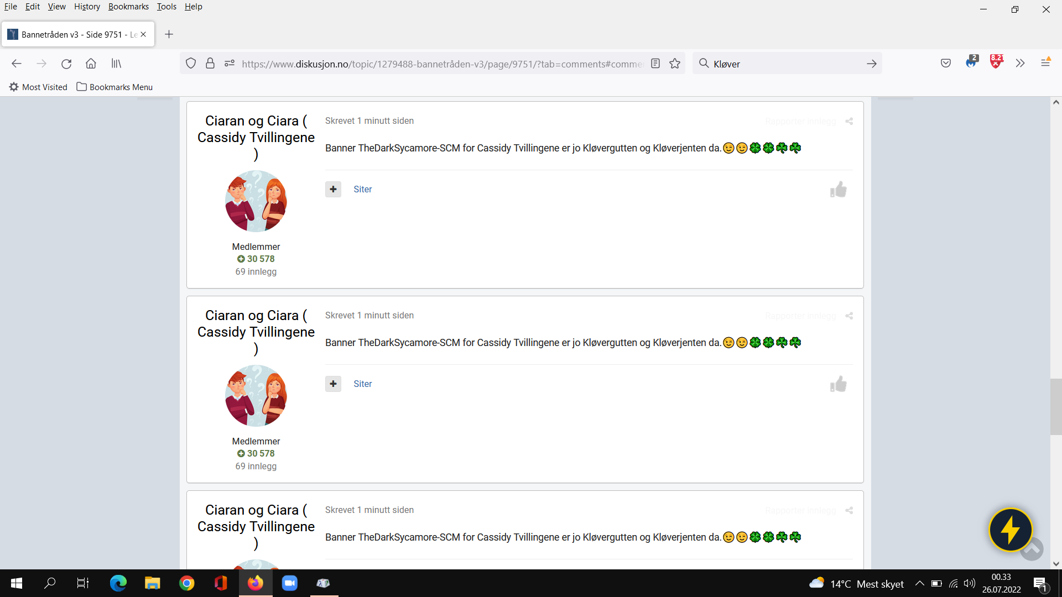The width and height of the screenshot is (1062, 597).
Task: Toggle reader view icon in address bar
Action: (655, 64)
